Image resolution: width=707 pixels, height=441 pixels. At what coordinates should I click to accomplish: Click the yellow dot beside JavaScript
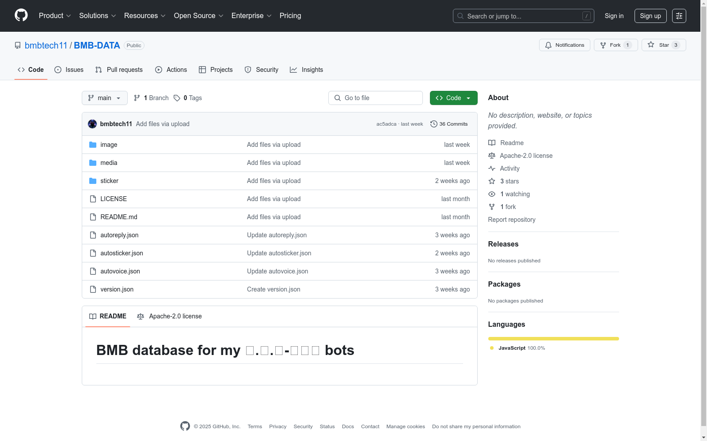point(492,348)
